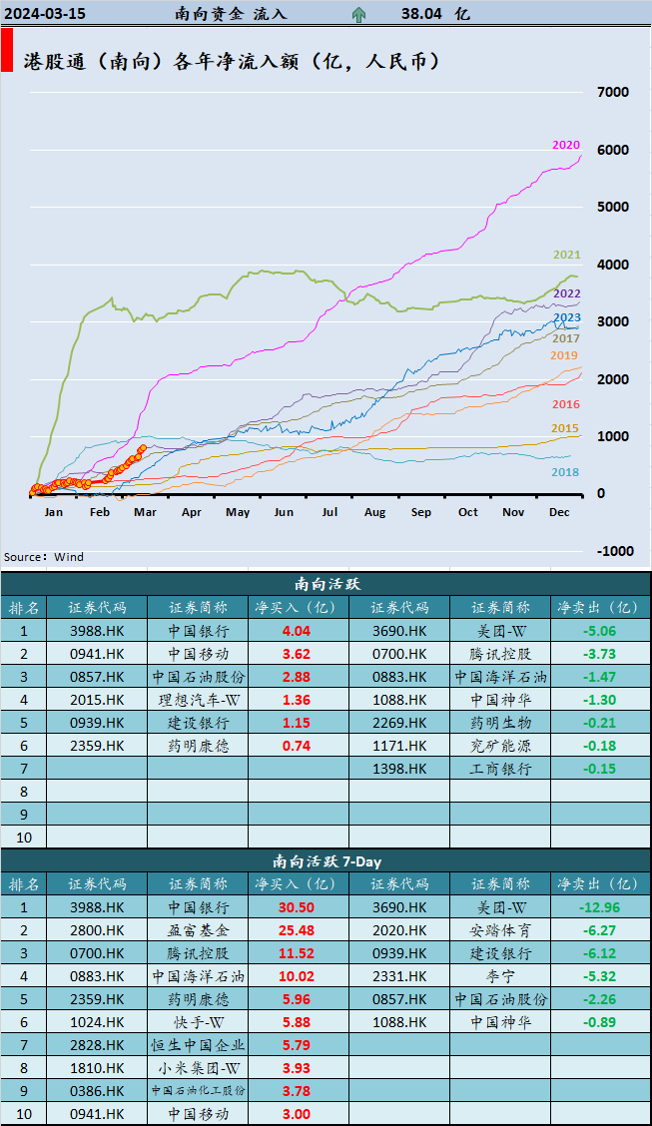Select net sell value -6.12
652x1126 pixels.
[598, 953]
